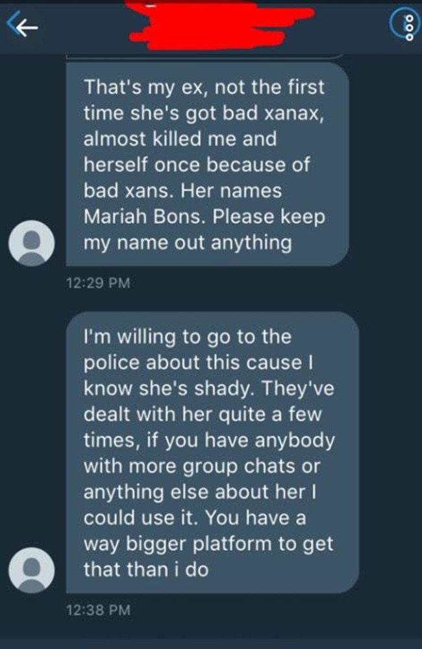Tap the words "Mariah Bons" in message

click(x=144, y=217)
